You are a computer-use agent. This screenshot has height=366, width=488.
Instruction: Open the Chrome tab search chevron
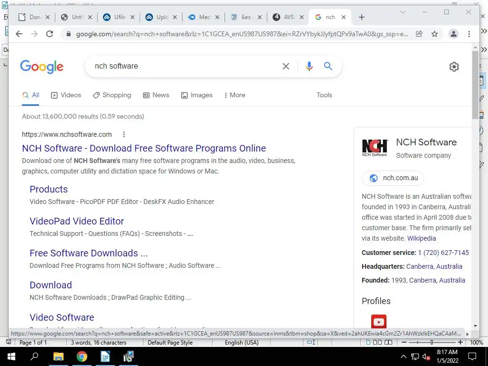(x=402, y=12)
